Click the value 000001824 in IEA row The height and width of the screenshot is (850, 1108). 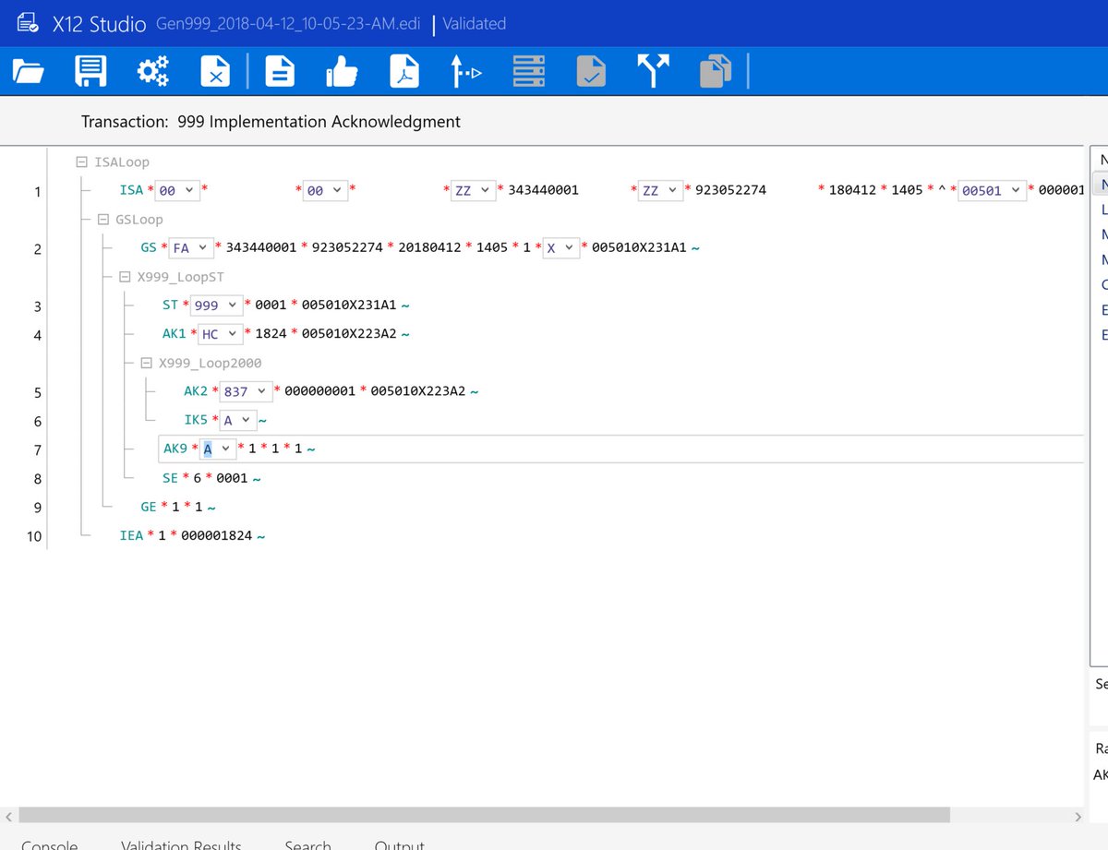pos(217,535)
